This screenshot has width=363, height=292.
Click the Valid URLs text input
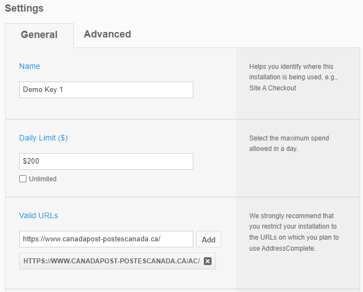(x=106, y=239)
